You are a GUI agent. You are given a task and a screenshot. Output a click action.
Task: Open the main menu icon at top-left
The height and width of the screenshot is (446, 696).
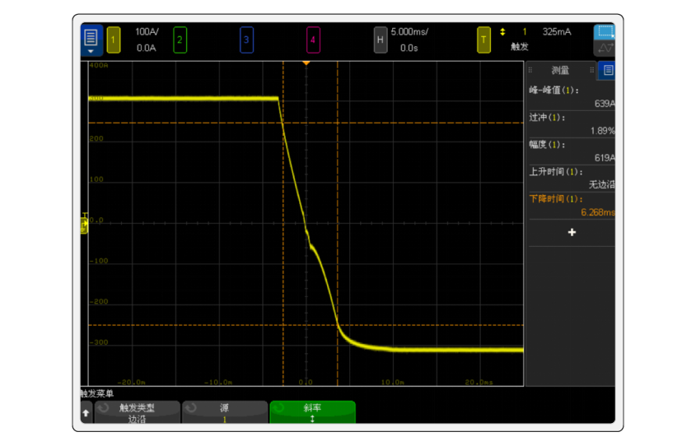point(91,38)
